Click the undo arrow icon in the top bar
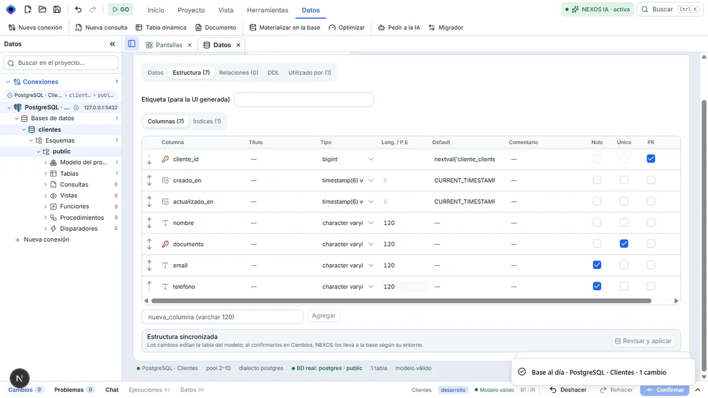Viewport: 708px width, 398px height. point(78,9)
